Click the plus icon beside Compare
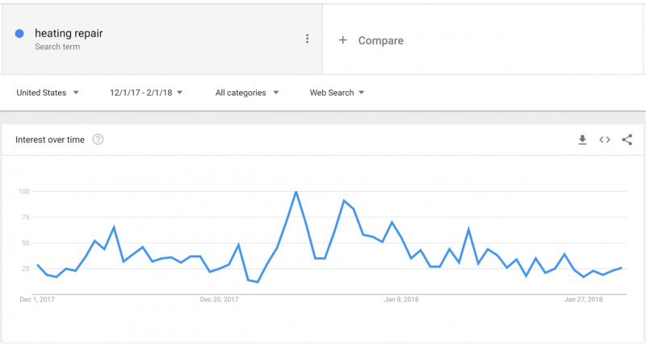646x345 pixels. [x=342, y=39]
